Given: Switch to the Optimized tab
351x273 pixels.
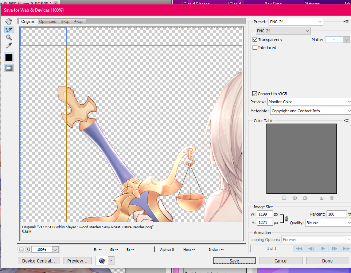Looking at the screenshot, I should tap(48, 21).
